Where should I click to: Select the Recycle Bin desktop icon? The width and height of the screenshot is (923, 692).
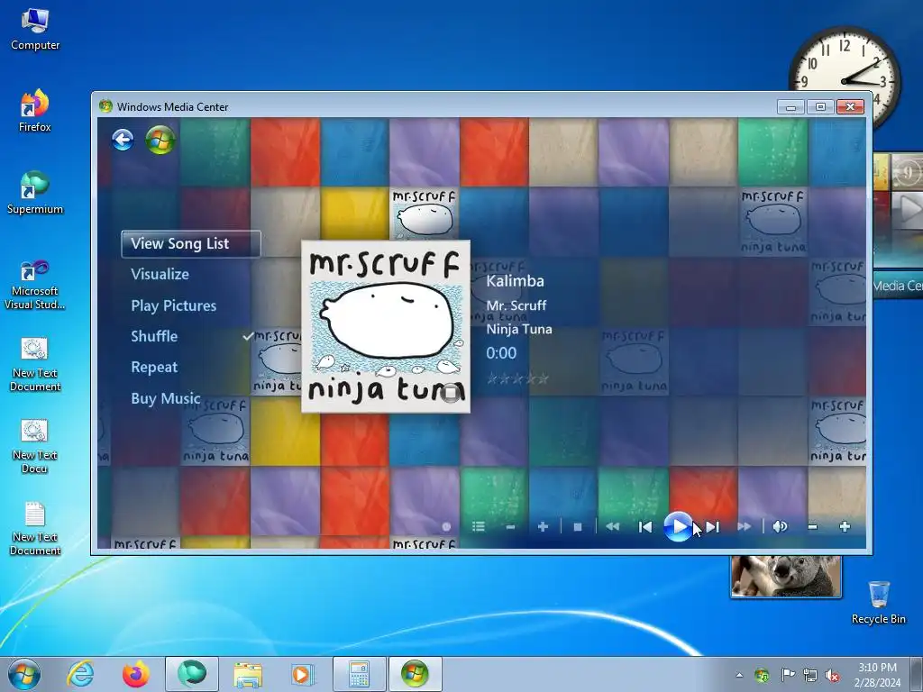point(878,603)
